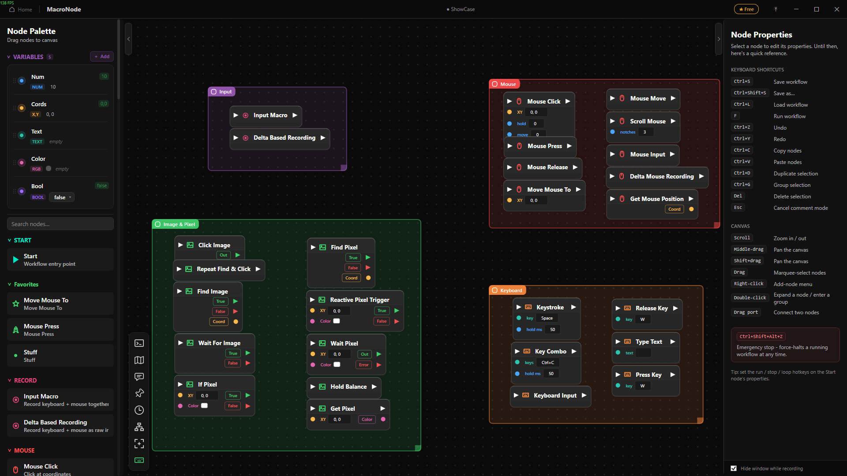
Task: Check Hide window while recording checkbox
Action: click(x=734, y=469)
